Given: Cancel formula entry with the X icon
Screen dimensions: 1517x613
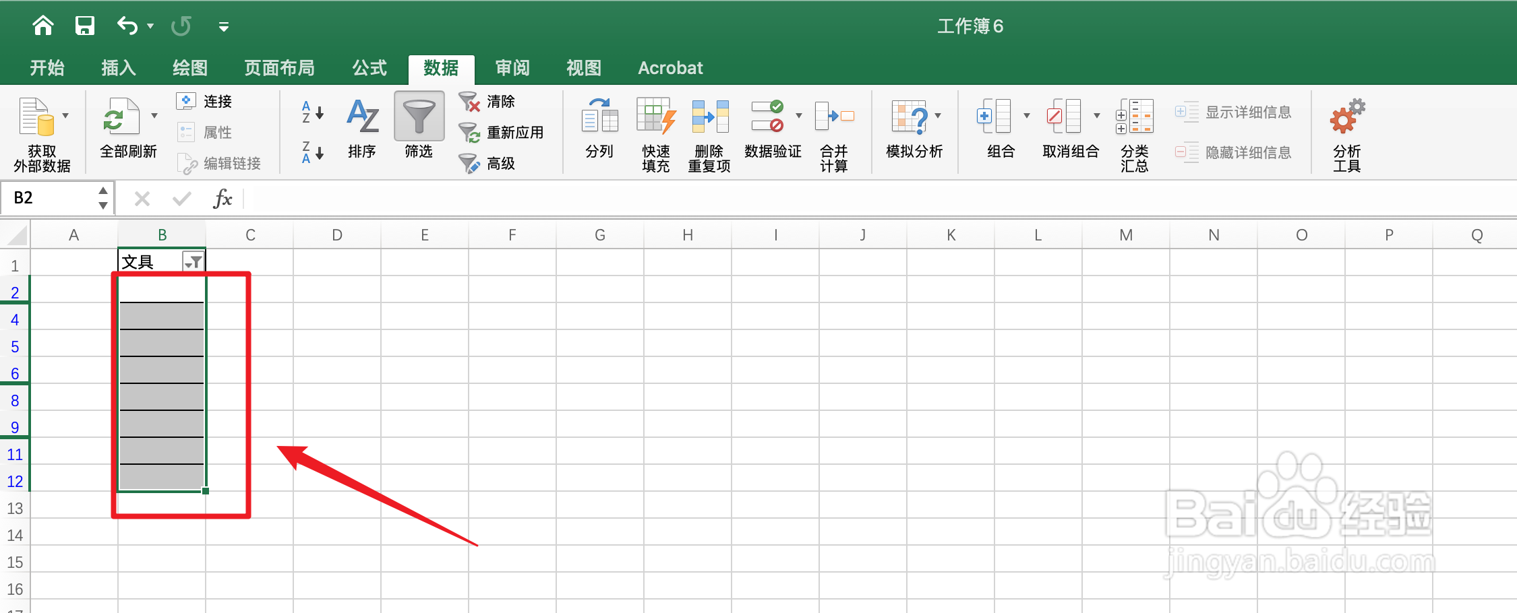Looking at the screenshot, I should [x=142, y=199].
